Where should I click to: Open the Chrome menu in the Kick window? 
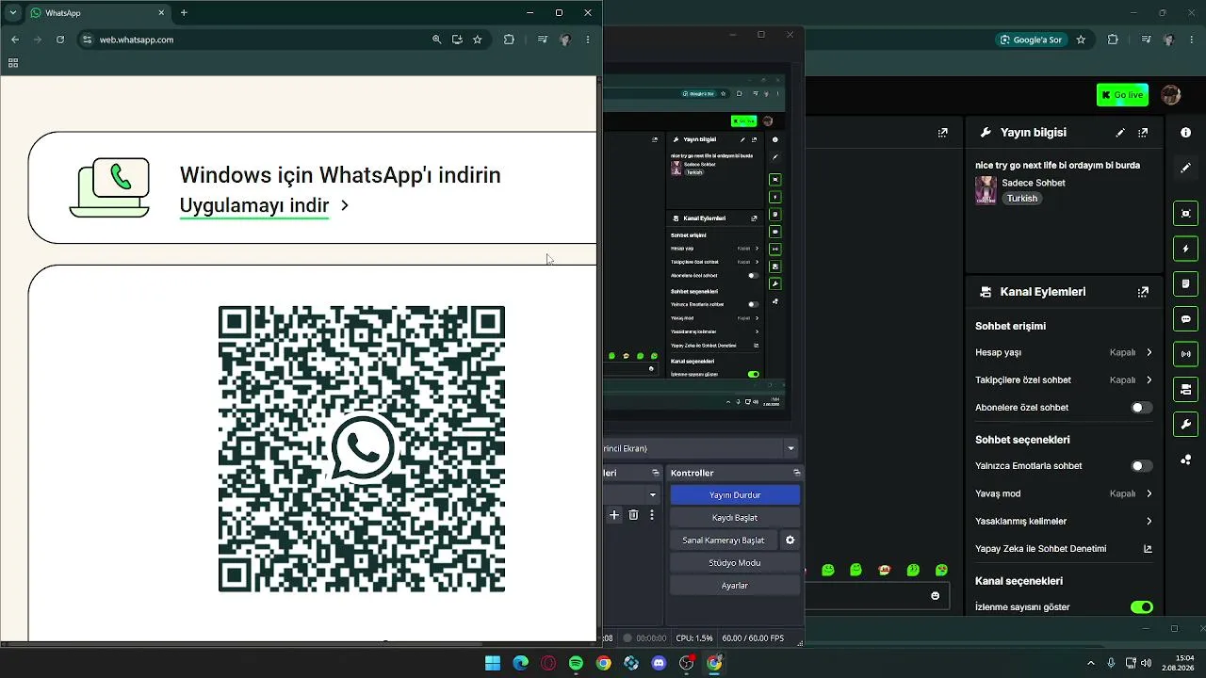[1191, 40]
